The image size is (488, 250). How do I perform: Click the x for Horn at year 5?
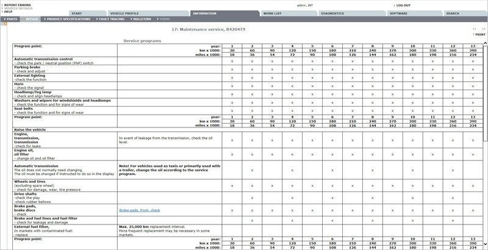312,86
